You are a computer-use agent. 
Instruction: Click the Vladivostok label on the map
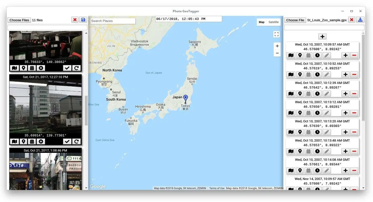click(x=140, y=43)
